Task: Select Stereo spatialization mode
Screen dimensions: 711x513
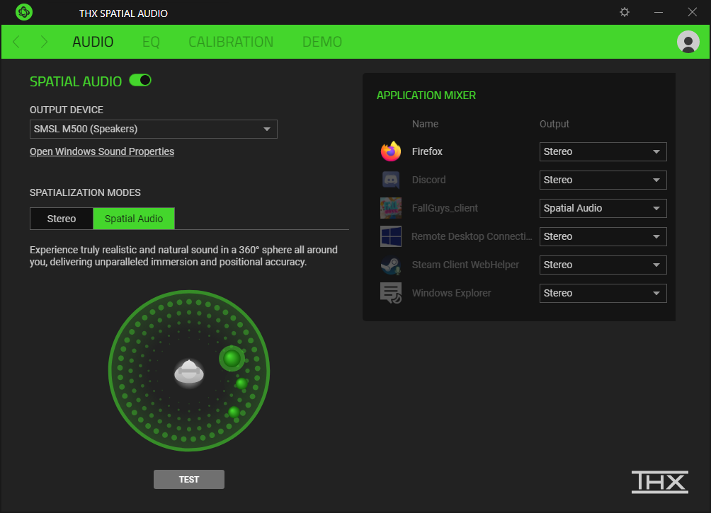Action: (x=62, y=219)
